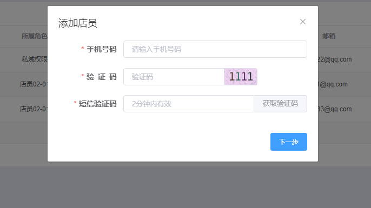
Task: Click the 验证码 field label
Action: [x=101, y=77]
